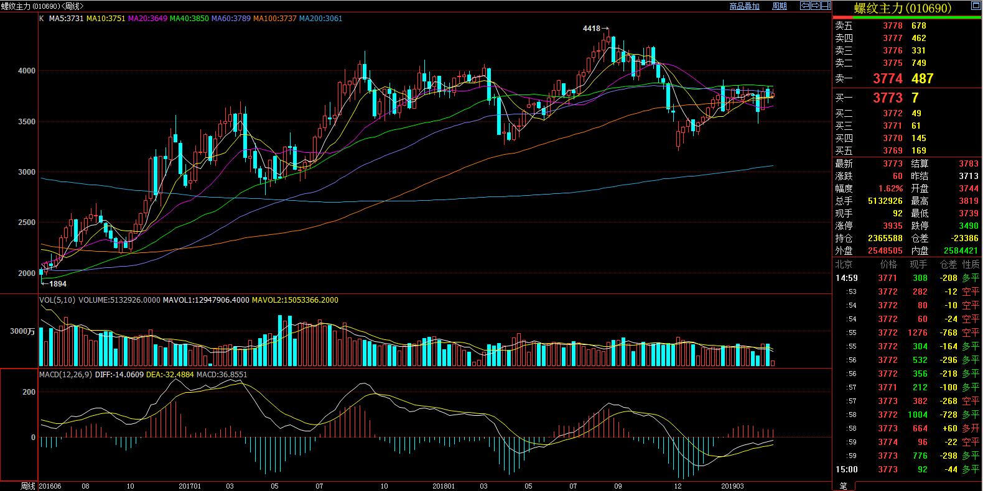This screenshot has width=983, height=491.
Task: Click MA40:3850 indicator label
Action: pos(189,19)
